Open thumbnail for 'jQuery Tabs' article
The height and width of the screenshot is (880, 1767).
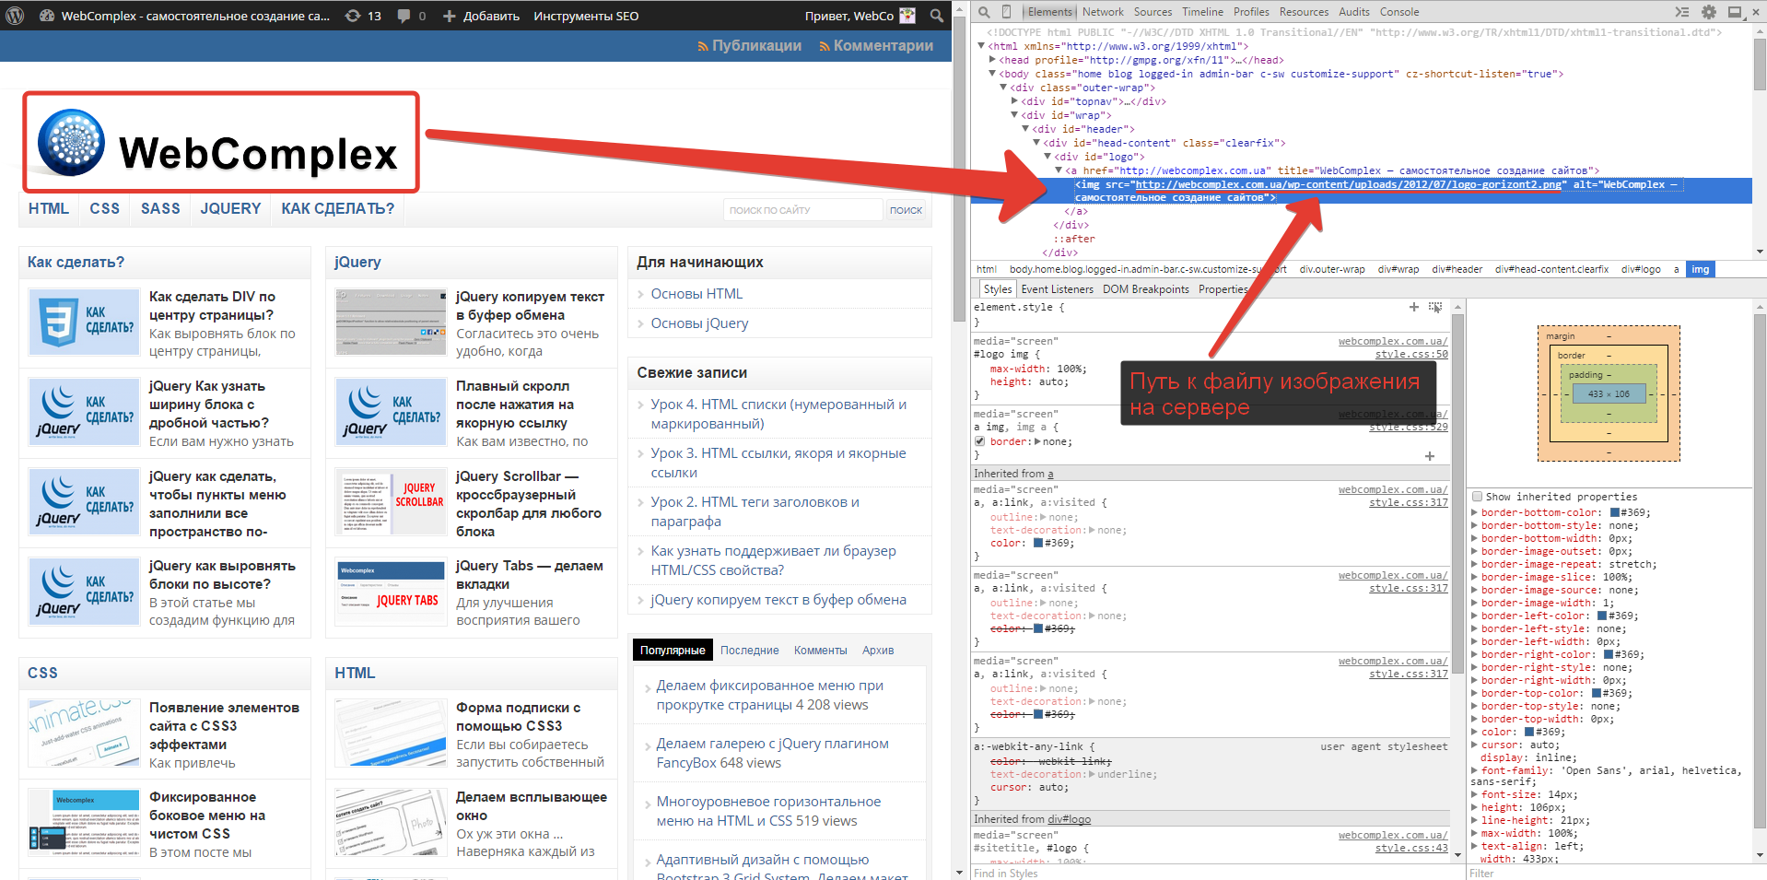(x=391, y=592)
